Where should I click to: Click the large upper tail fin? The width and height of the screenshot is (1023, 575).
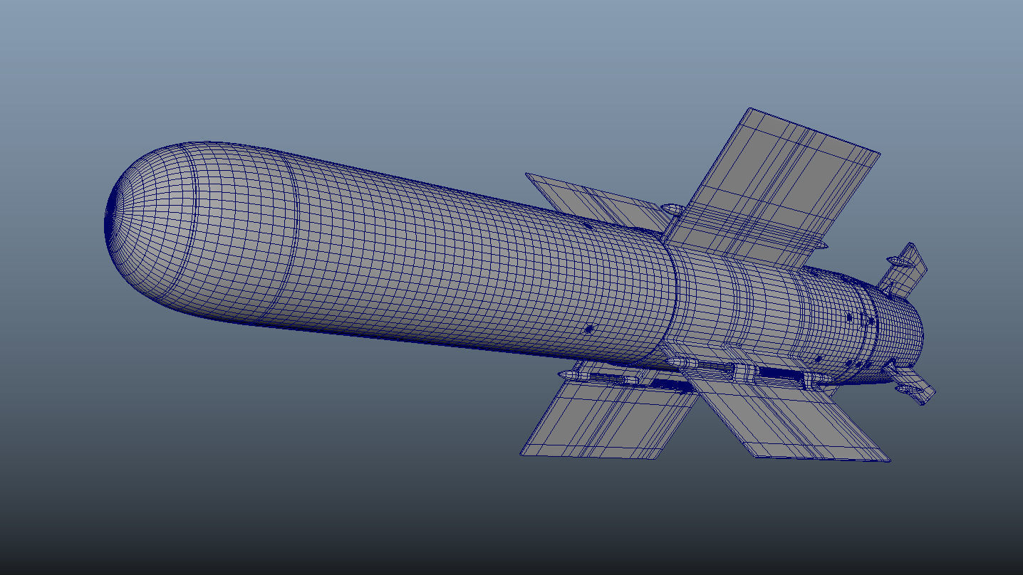coord(773,187)
